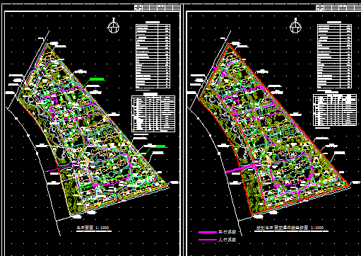Click the lower data table on left sheet
Screen dimensions: 361x256
coord(153,114)
